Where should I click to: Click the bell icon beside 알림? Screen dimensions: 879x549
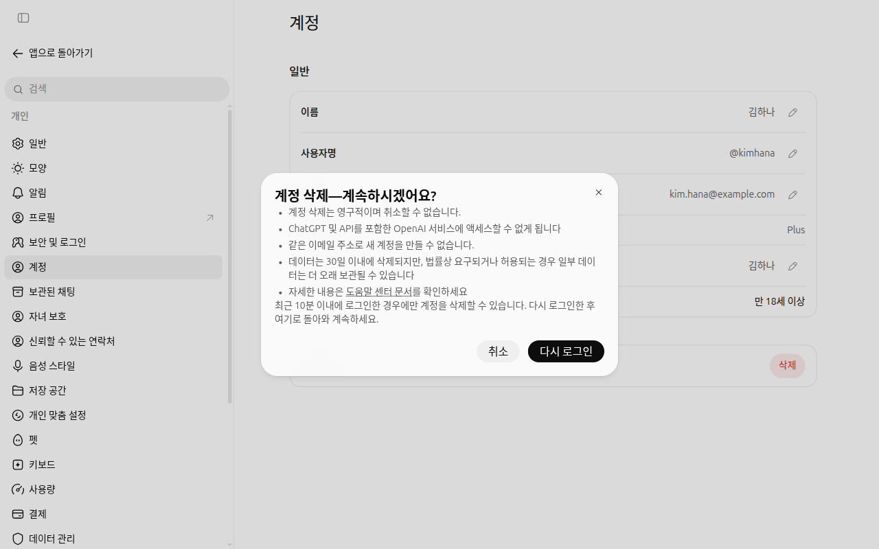pos(18,193)
